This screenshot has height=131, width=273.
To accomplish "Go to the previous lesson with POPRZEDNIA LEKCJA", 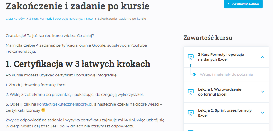I will [243, 4].
